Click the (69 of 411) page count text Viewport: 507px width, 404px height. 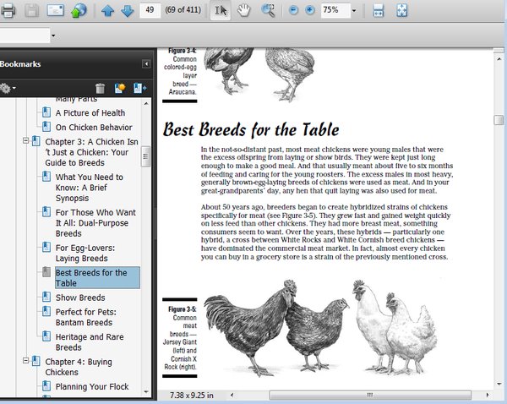(x=183, y=10)
